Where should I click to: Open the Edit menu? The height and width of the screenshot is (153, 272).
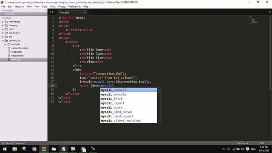10,7
